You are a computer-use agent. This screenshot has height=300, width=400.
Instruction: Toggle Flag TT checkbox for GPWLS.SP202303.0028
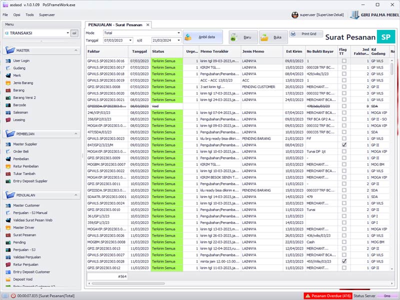(x=344, y=261)
